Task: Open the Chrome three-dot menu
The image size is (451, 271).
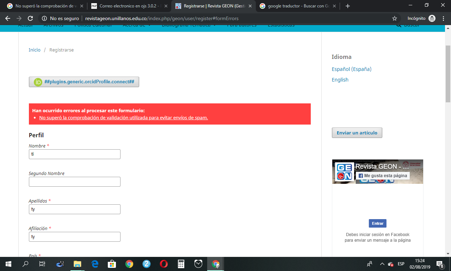Action: (443, 18)
